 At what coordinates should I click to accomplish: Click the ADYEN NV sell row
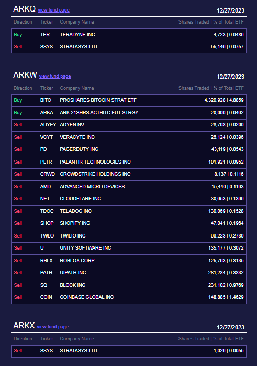pos(129,125)
